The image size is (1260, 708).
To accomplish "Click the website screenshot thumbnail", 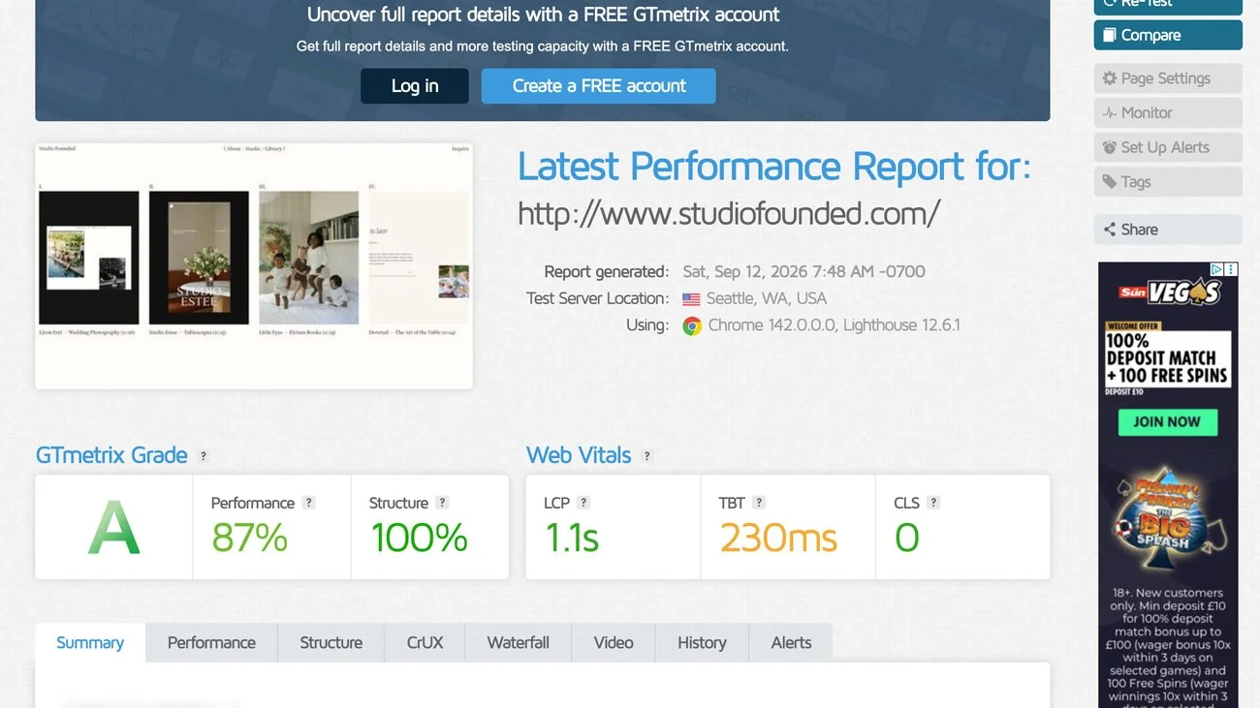I will 254,266.
